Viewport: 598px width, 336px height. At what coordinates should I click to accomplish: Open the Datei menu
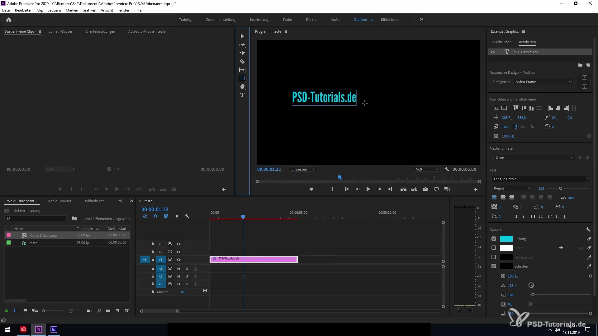point(6,10)
